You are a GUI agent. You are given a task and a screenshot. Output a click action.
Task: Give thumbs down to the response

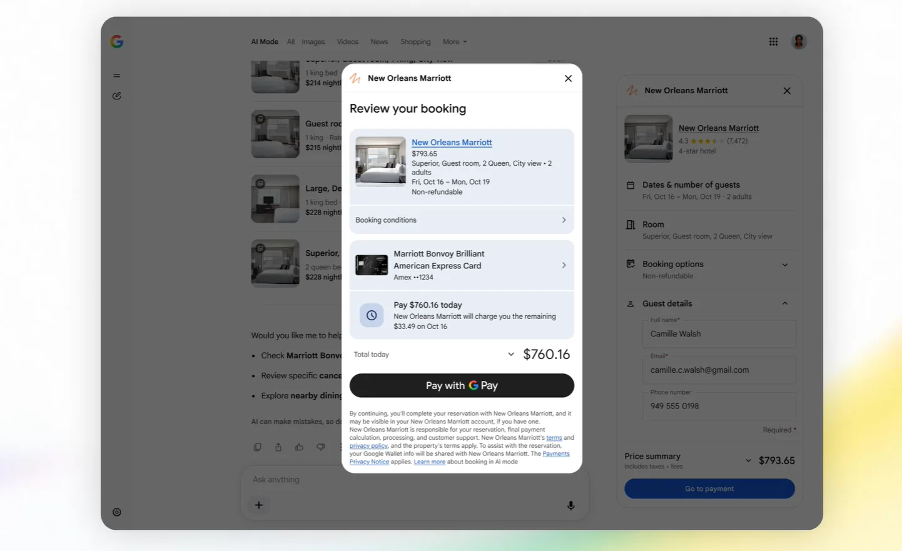click(x=321, y=447)
